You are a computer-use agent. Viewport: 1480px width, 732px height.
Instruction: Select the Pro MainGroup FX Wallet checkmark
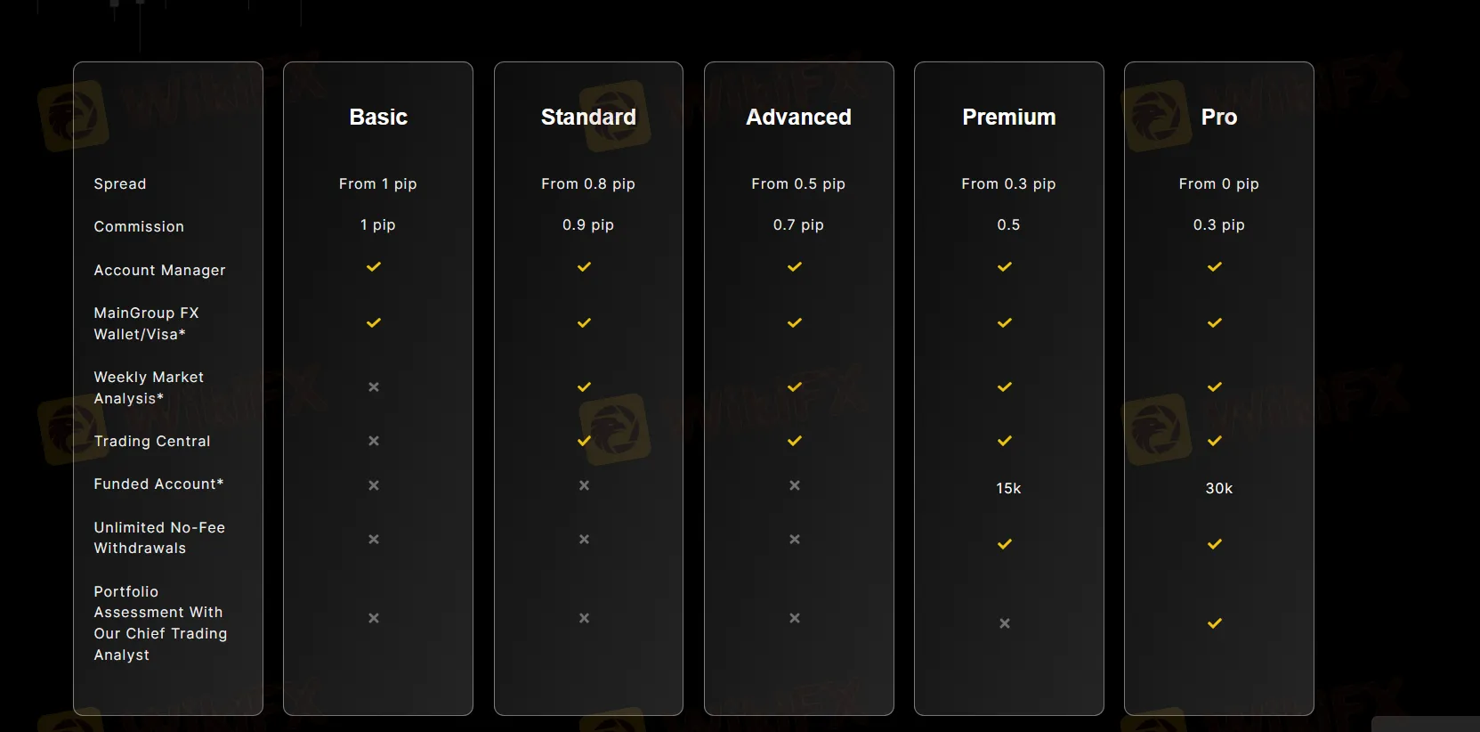click(1214, 323)
